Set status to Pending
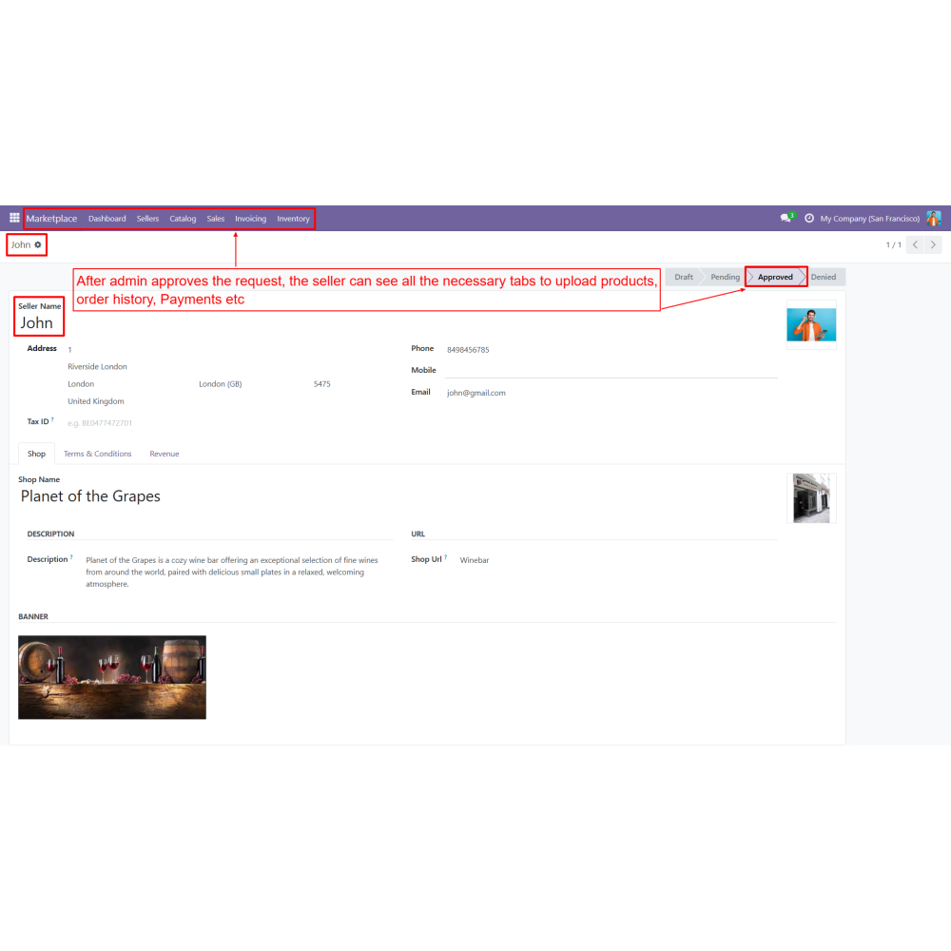 725,277
